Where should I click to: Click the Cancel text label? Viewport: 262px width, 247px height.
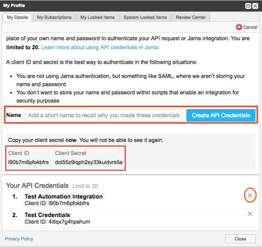(x=250, y=27)
